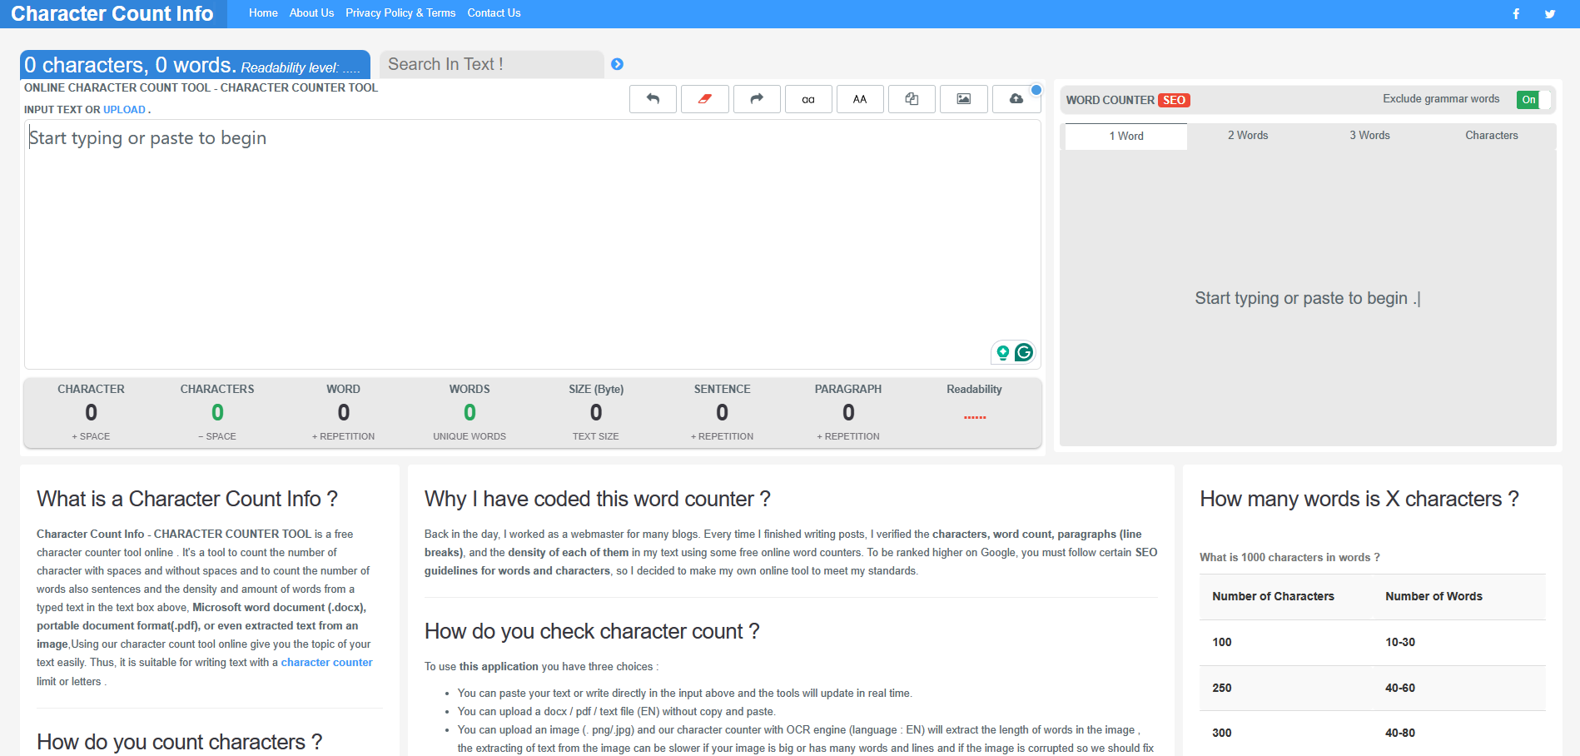This screenshot has height=756, width=1580.
Task: Click the 'What is a Character Count Info ?' heading
Action: pyautogui.click(x=187, y=499)
